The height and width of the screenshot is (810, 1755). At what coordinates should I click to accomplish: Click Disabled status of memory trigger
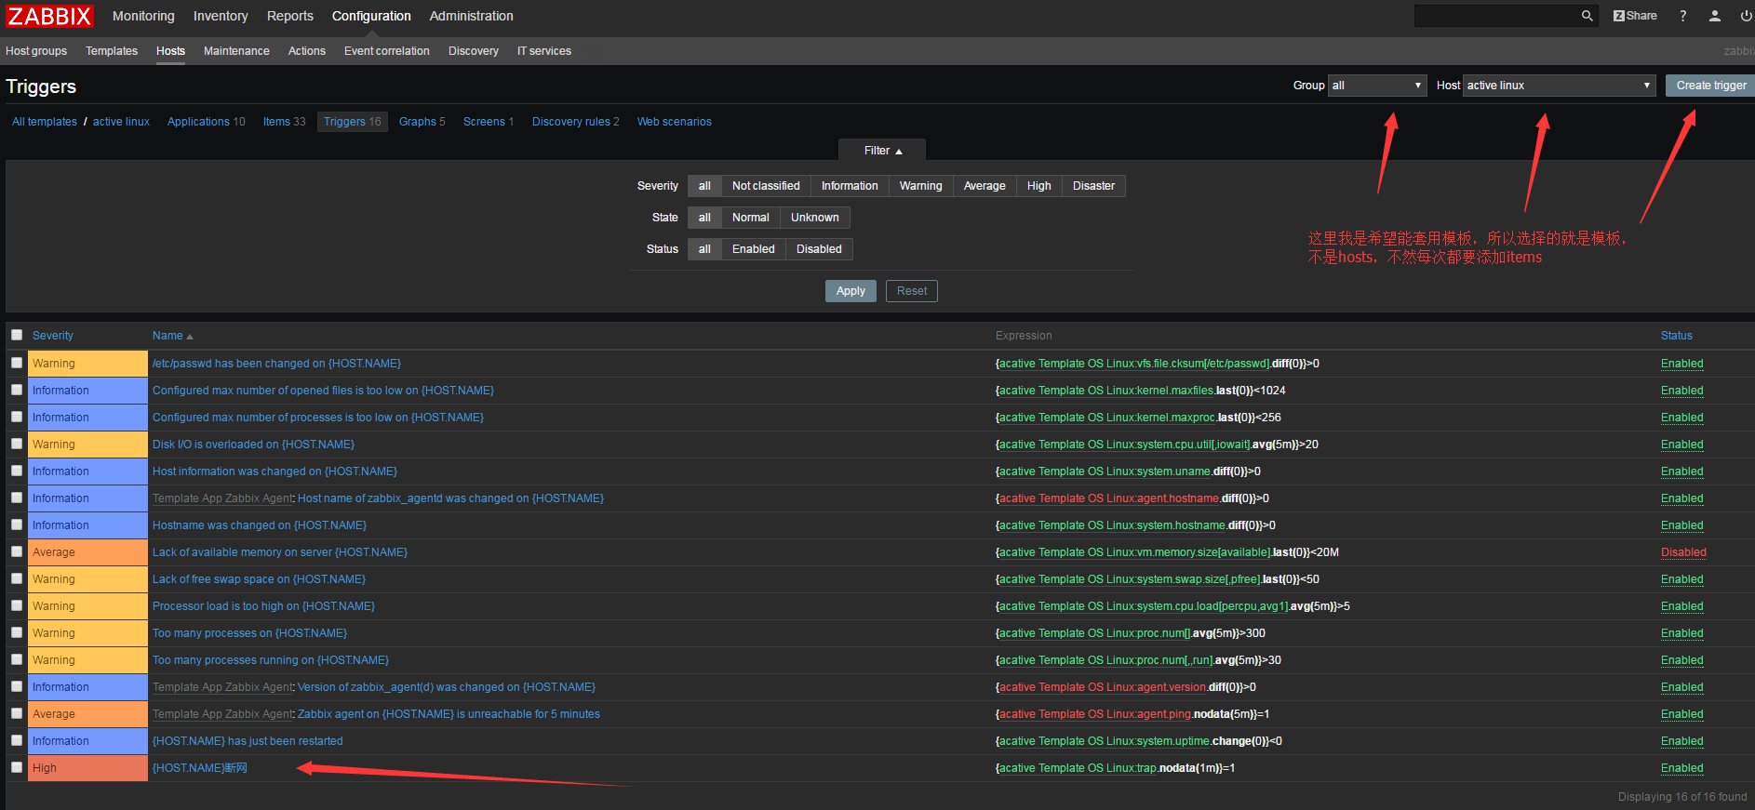coord(1683,552)
